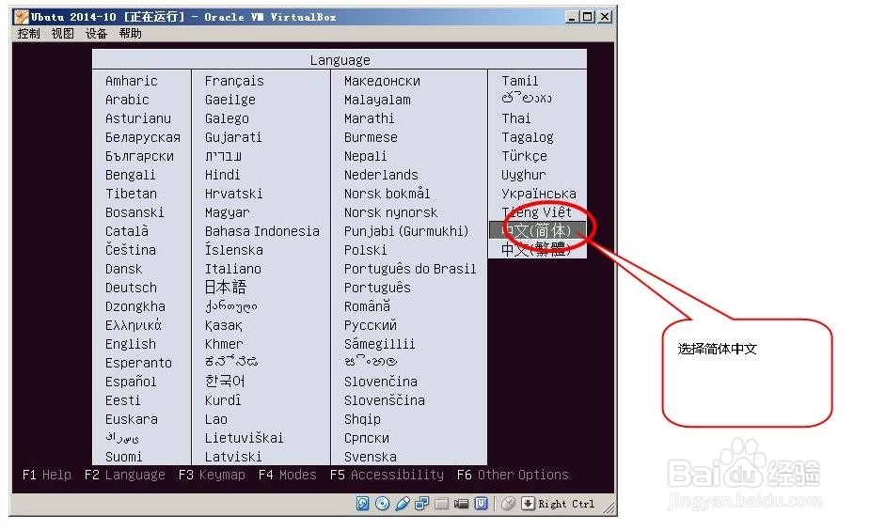Screen dimensions: 870x531
Task: Select English in the language list
Action: (x=131, y=344)
